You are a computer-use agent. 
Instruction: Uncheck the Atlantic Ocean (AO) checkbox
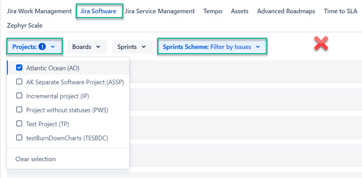20,68
